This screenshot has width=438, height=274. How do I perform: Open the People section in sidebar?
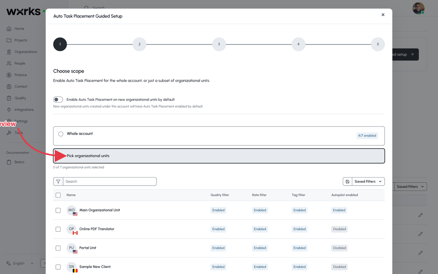tap(16, 64)
